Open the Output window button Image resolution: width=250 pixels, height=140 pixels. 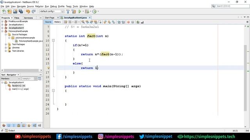coord(10,131)
